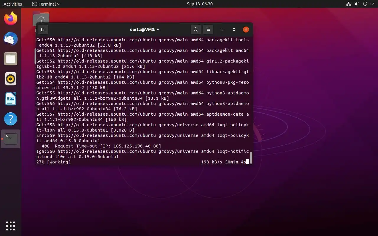The width and height of the screenshot is (378, 236).
Task: Open a new terminal tab
Action: (x=43, y=29)
